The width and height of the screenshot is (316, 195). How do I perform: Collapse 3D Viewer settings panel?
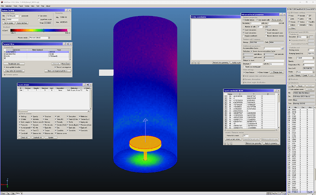(x=289, y=12)
